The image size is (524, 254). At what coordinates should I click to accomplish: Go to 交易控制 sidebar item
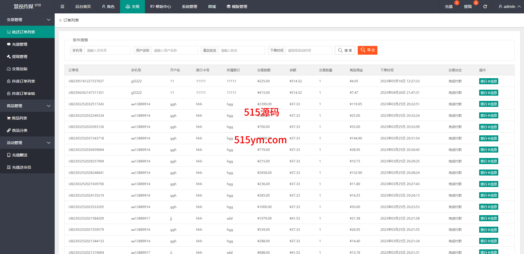[x=20, y=69]
